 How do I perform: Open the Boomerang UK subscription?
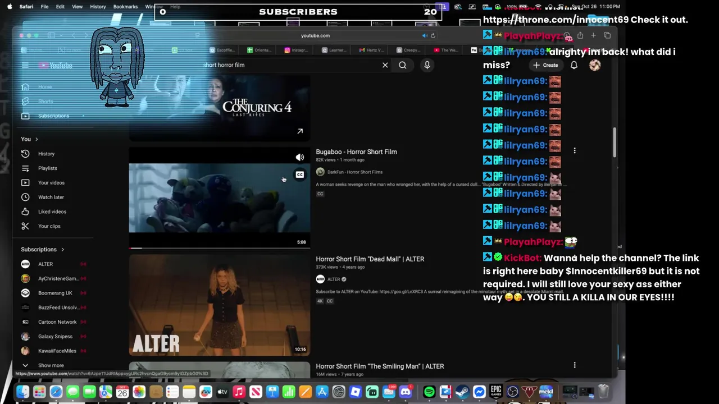(x=55, y=293)
